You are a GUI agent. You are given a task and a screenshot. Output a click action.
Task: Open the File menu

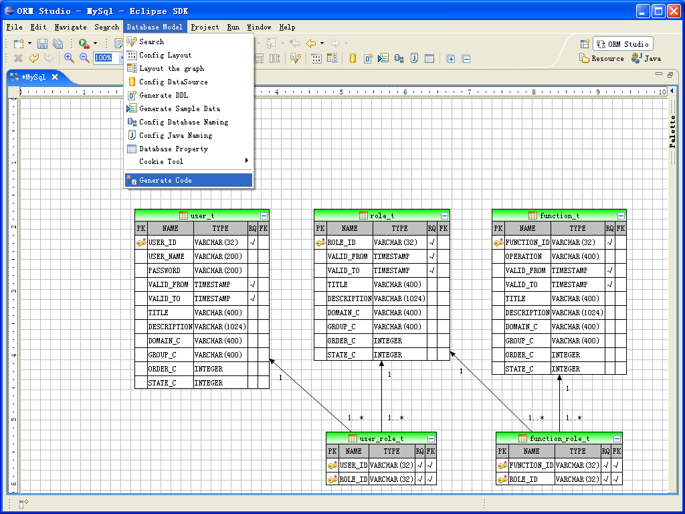pos(15,27)
